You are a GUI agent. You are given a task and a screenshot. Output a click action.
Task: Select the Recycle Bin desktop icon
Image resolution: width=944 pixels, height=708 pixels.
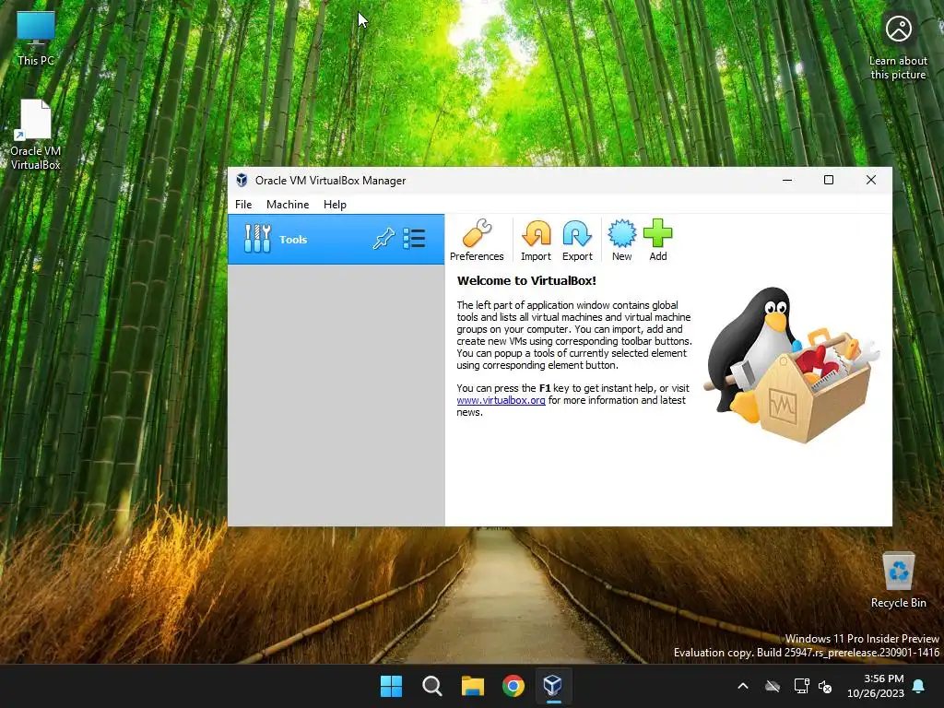coord(898,581)
